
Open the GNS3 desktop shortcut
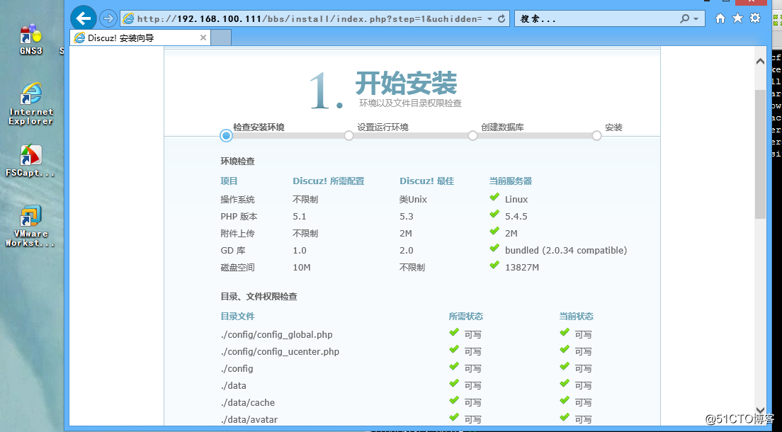[x=31, y=39]
